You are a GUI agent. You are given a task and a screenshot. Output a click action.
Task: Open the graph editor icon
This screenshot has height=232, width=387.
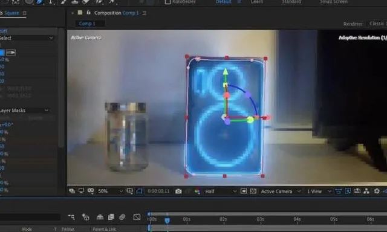coord(137,217)
